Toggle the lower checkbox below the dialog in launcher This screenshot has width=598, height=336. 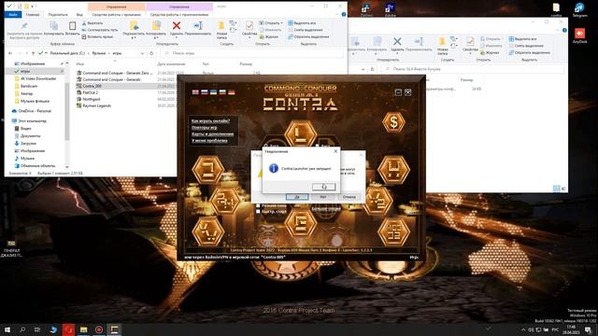pyautogui.click(x=258, y=212)
